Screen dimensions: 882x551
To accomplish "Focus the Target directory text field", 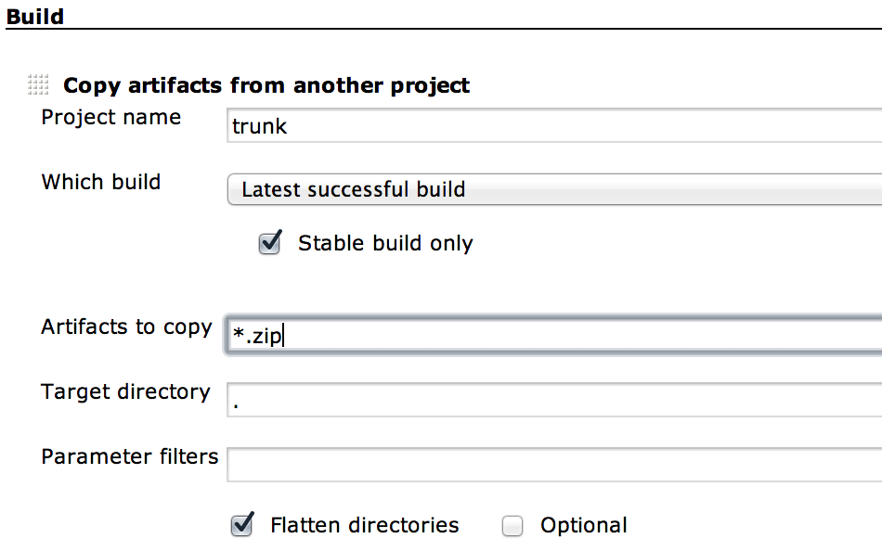I will click(x=553, y=400).
